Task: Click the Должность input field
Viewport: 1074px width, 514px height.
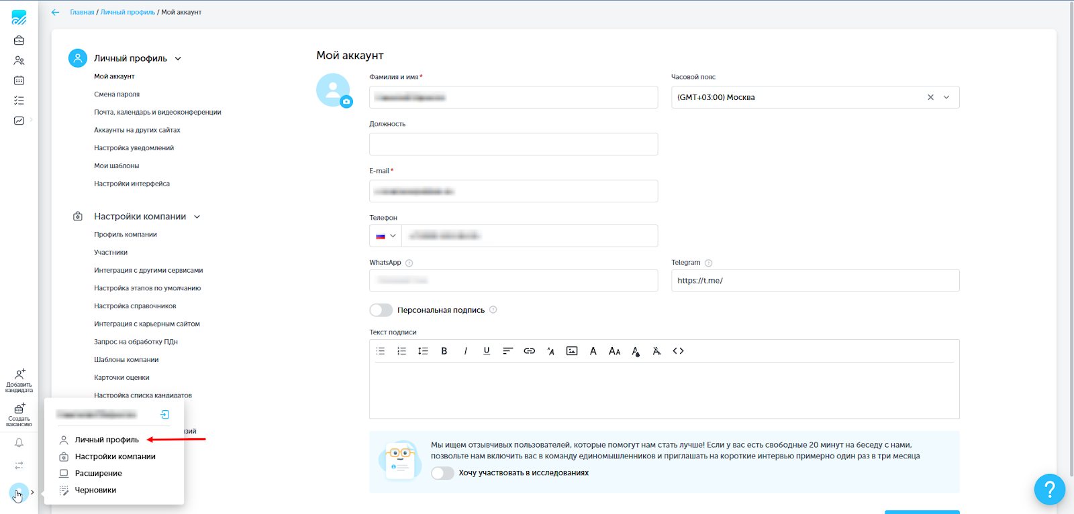Action: click(x=513, y=144)
